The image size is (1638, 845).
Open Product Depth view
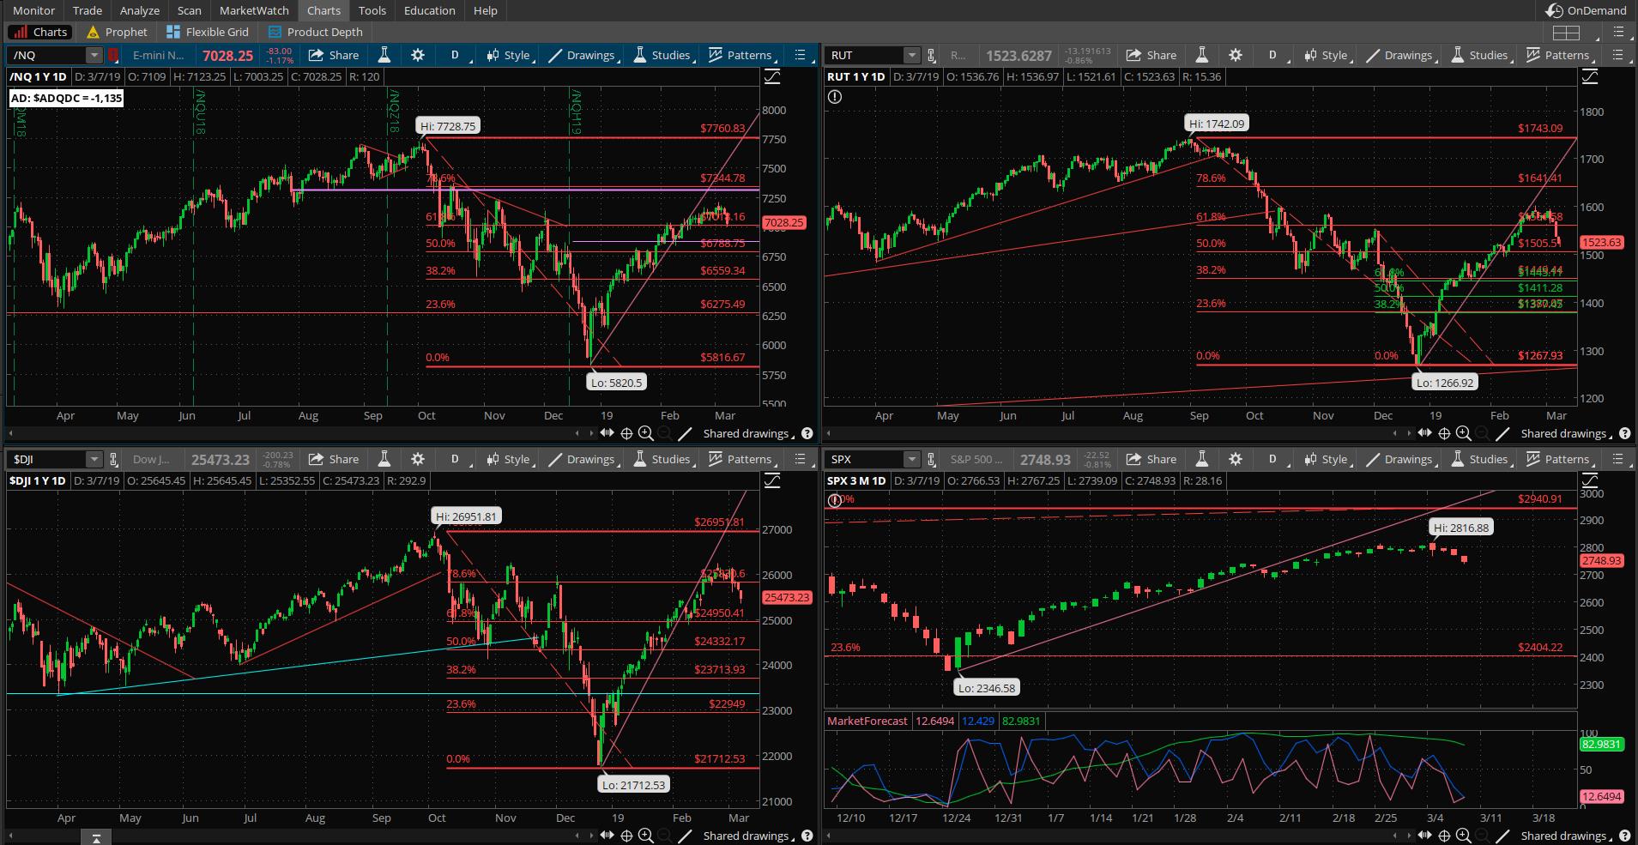316,32
